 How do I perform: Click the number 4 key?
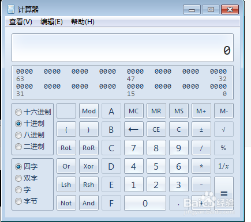(x=134, y=166)
